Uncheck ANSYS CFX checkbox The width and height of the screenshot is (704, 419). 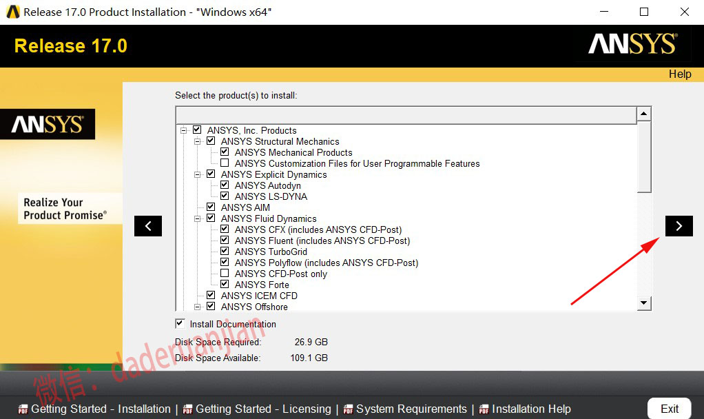coord(225,229)
